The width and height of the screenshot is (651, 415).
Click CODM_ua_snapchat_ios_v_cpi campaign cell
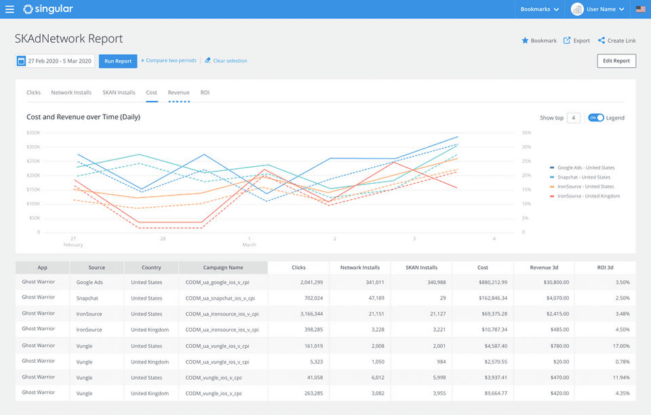click(220, 298)
